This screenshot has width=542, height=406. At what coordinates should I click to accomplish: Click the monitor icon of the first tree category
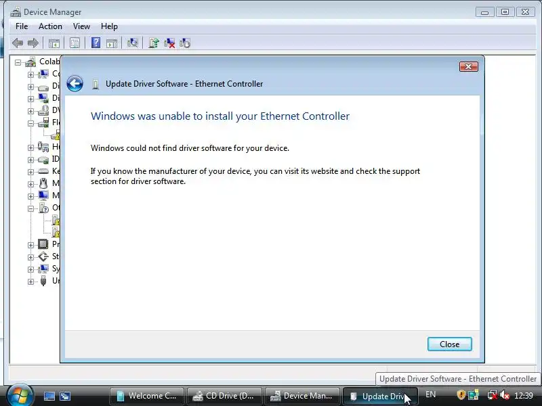click(43, 74)
